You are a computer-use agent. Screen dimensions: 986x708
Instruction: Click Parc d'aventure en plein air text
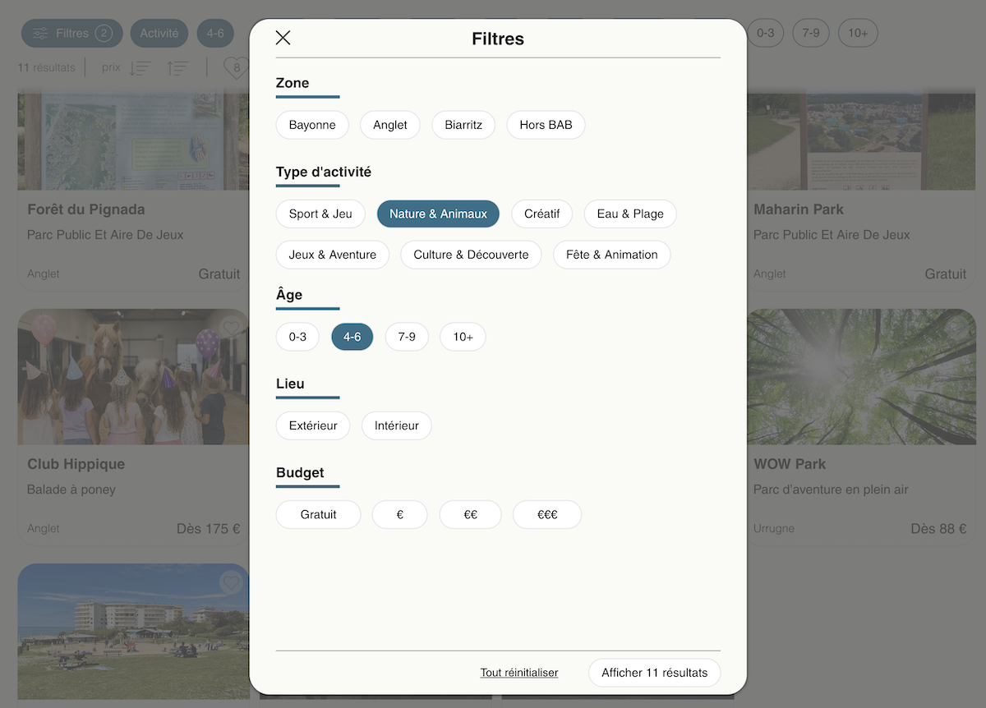point(831,490)
